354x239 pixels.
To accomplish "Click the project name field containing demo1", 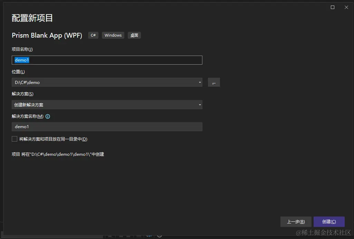I will tap(107, 60).
